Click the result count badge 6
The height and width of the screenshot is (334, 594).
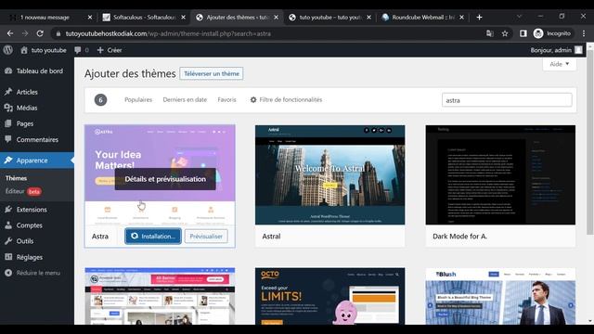100,100
